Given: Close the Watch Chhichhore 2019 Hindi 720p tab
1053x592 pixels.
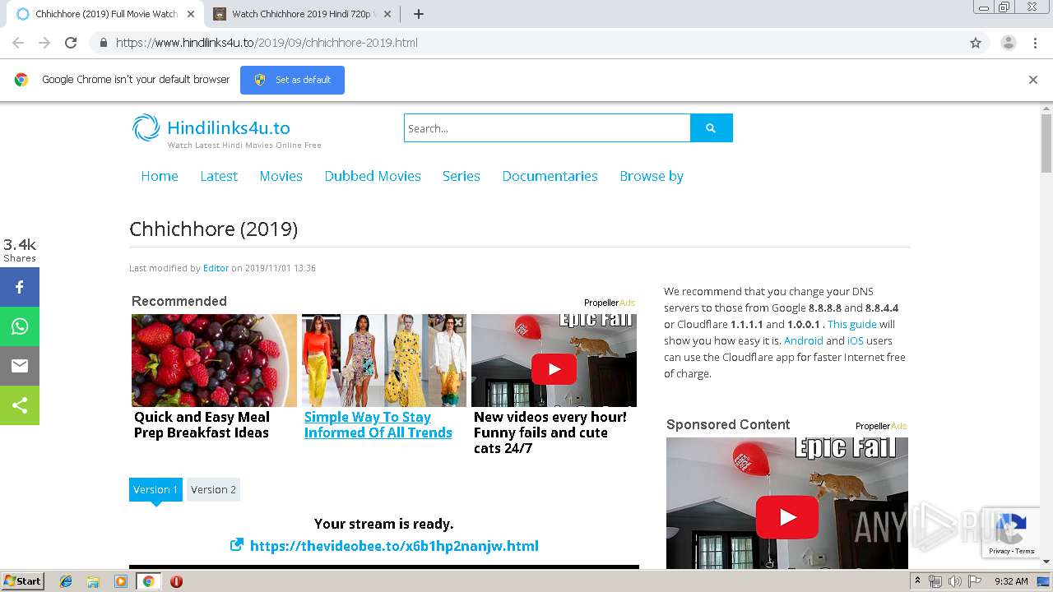Looking at the screenshot, I should click(x=387, y=14).
